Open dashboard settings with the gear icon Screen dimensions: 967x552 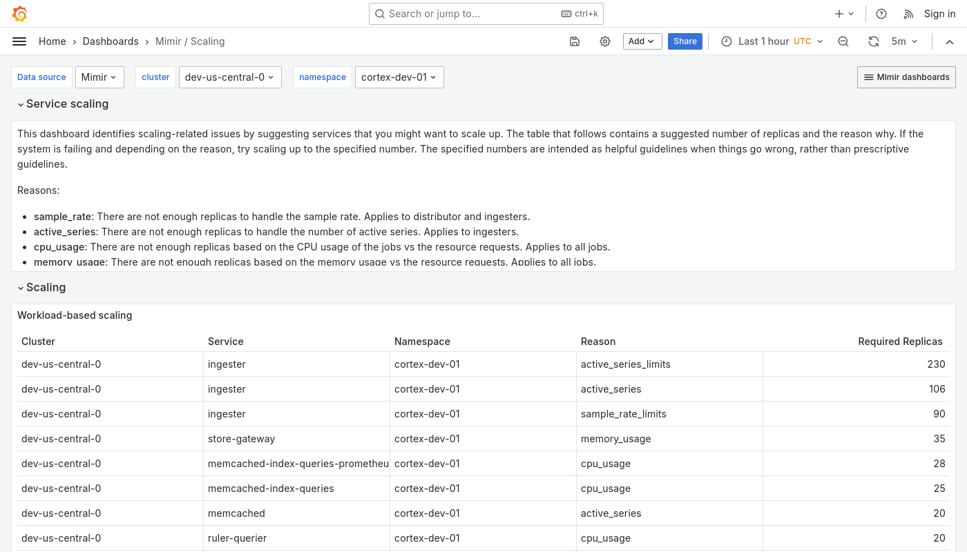click(605, 41)
